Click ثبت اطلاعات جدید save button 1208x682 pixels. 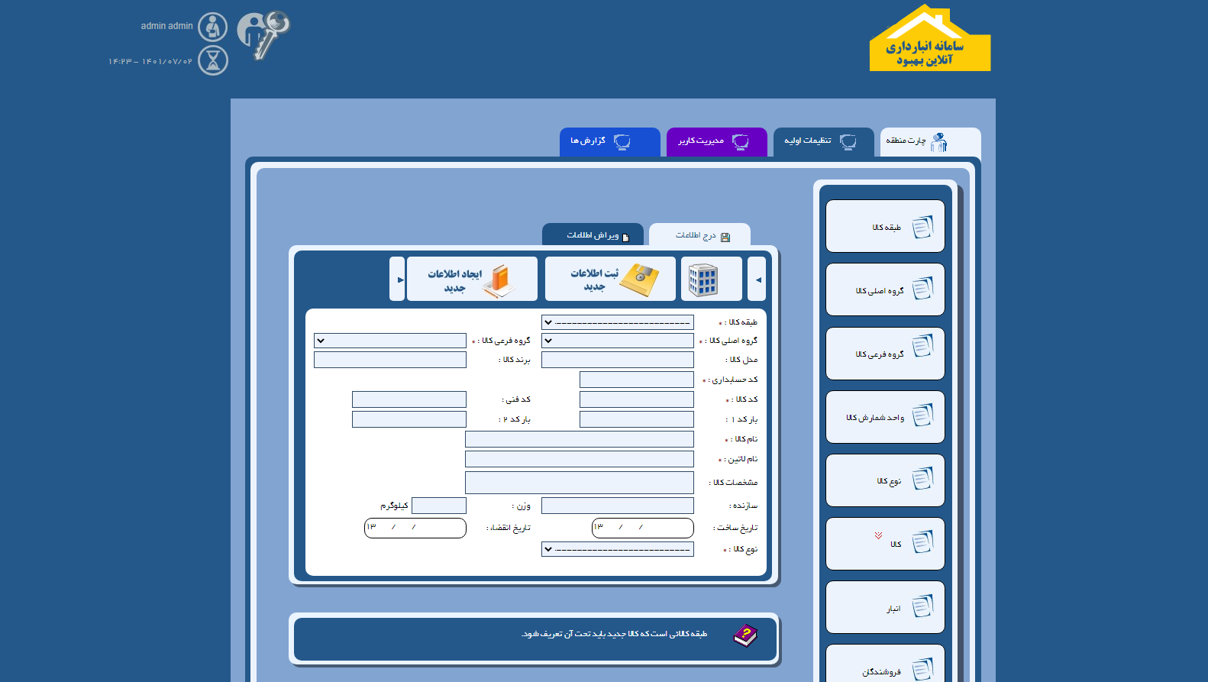pyautogui.click(x=610, y=280)
